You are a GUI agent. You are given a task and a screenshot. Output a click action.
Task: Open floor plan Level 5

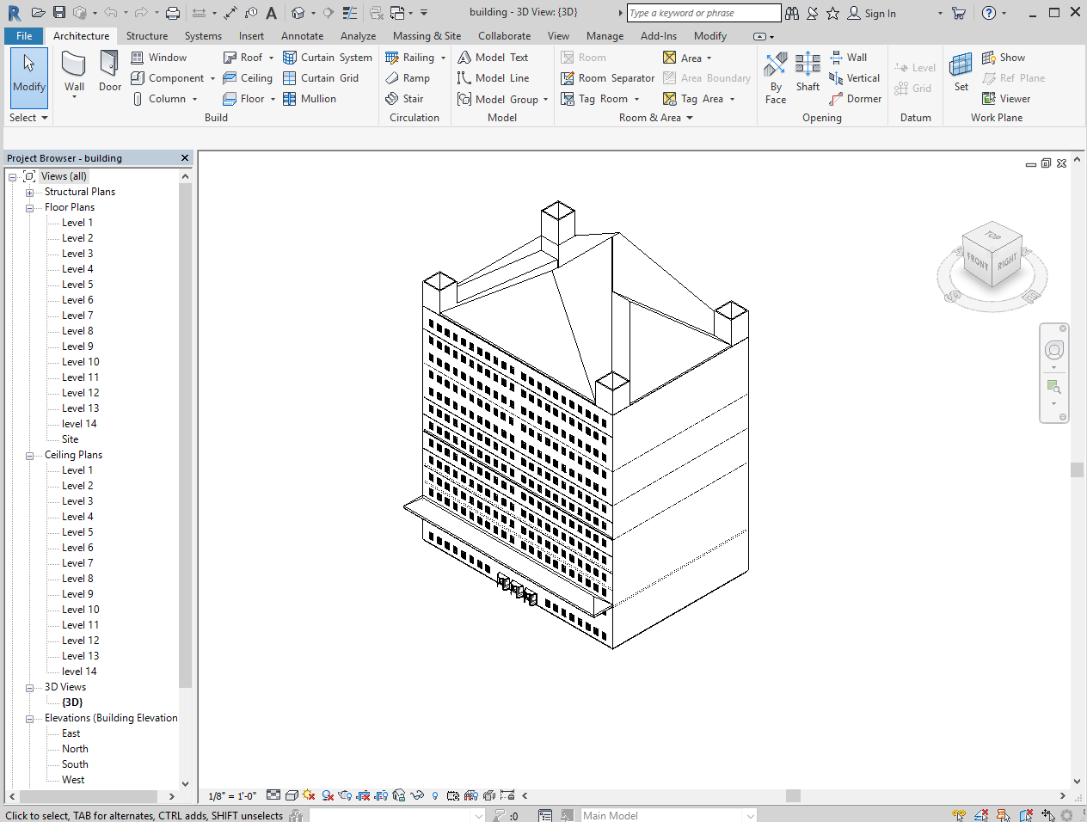coord(77,285)
